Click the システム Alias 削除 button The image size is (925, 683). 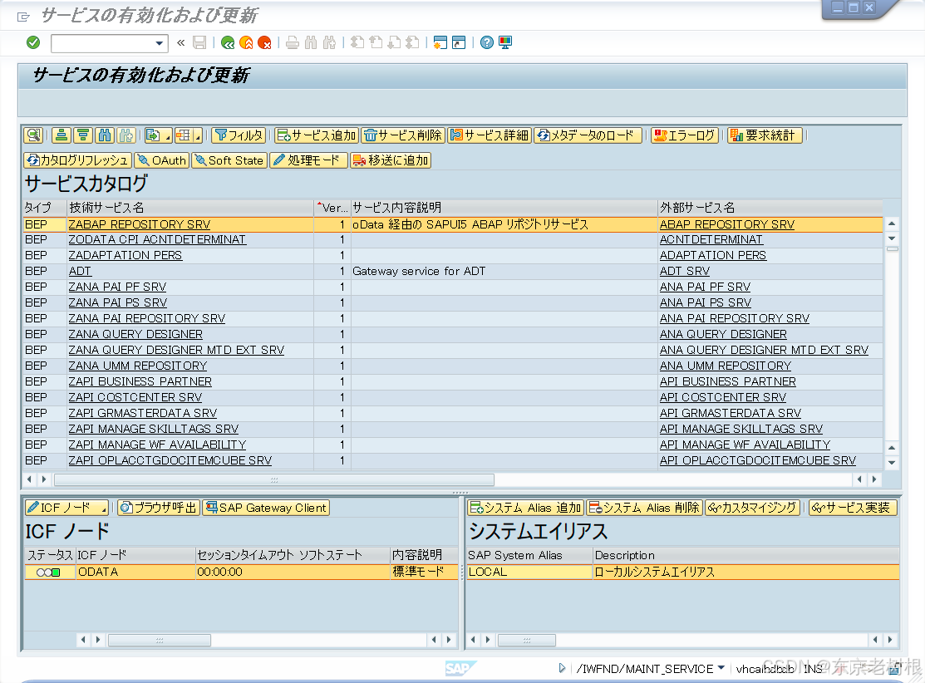pyautogui.click(x=645, y=508)
